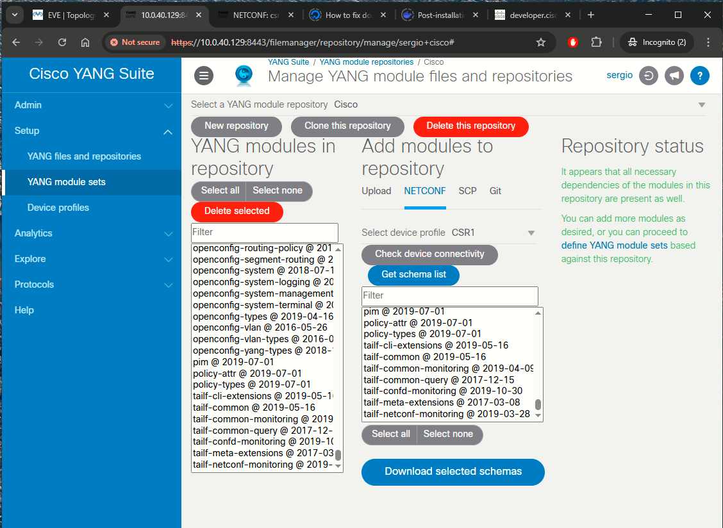Bookmark this page with the star icon
This screenshot has height=528, width=723.
541,42
